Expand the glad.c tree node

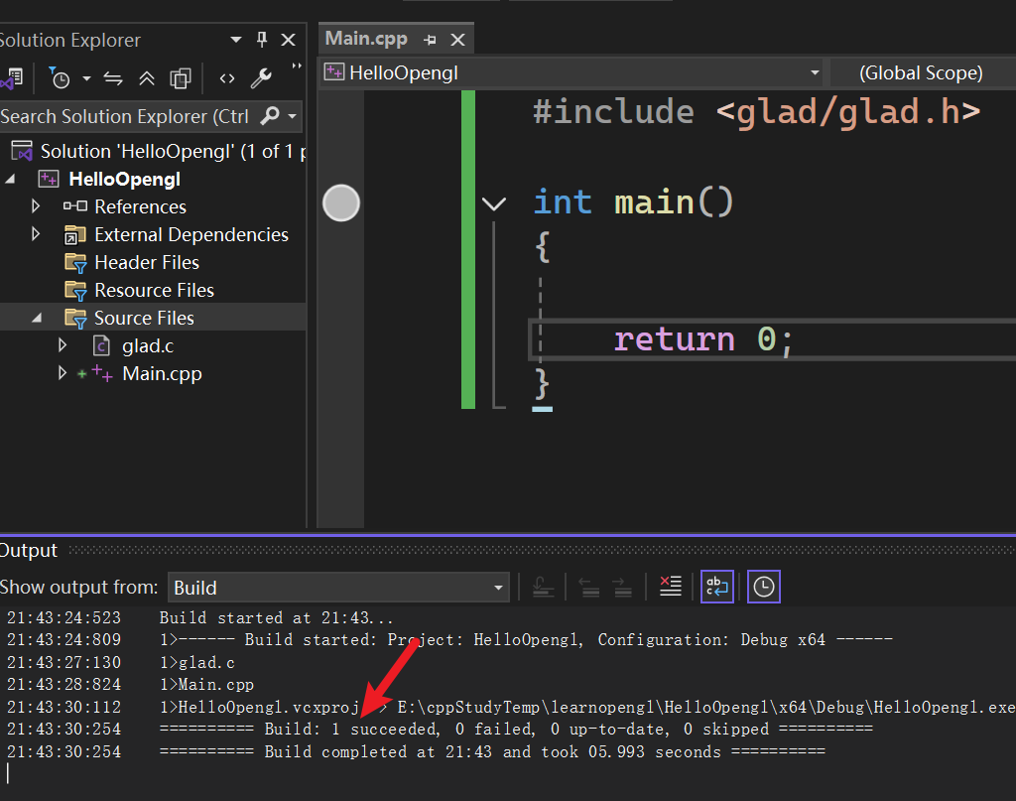click(63, 345)
